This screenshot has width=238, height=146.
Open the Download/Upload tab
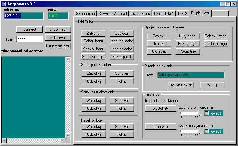tap(113, 14)
